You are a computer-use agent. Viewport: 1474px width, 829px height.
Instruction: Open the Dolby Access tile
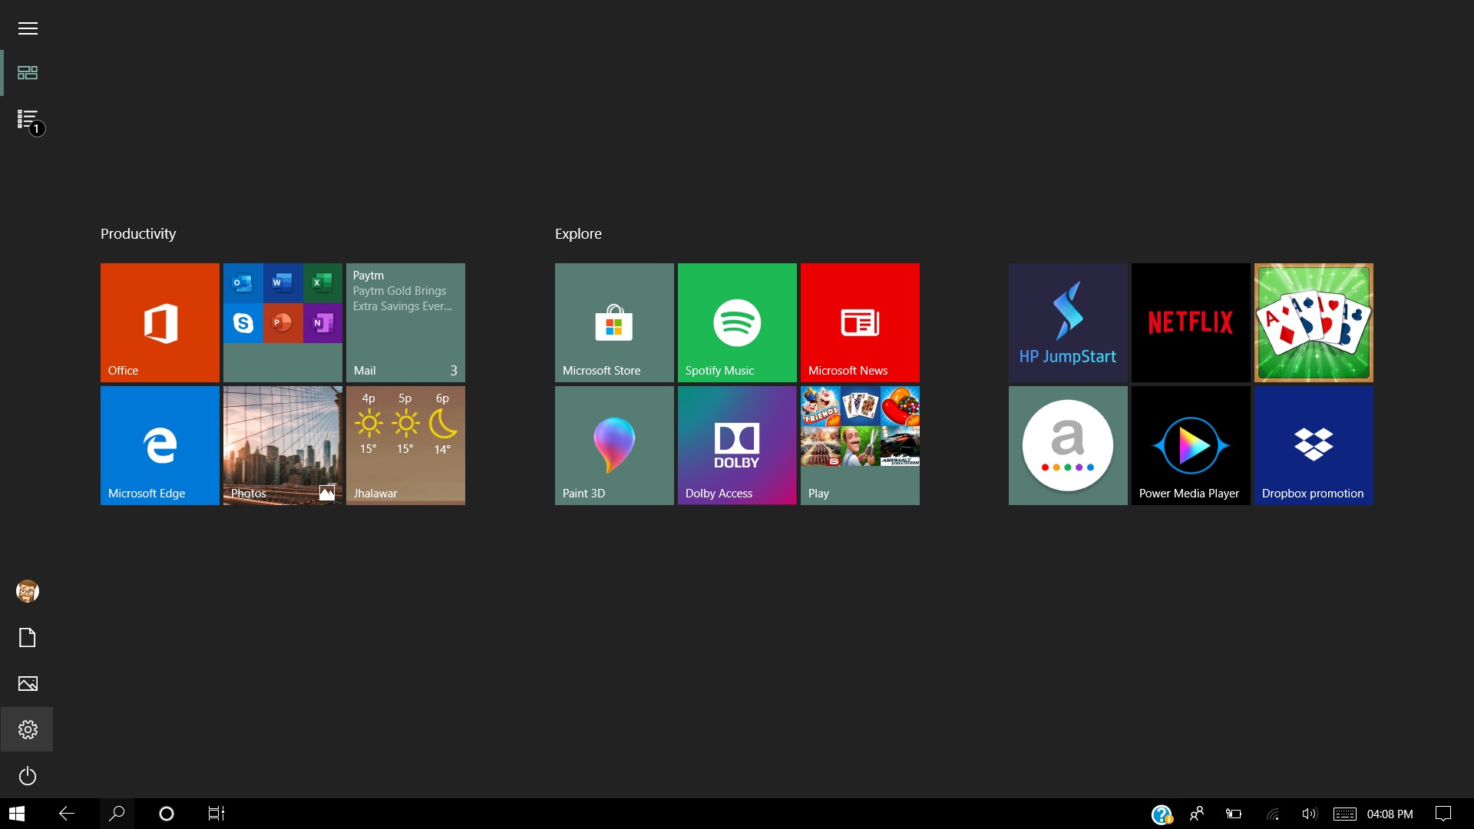(737, 445)
